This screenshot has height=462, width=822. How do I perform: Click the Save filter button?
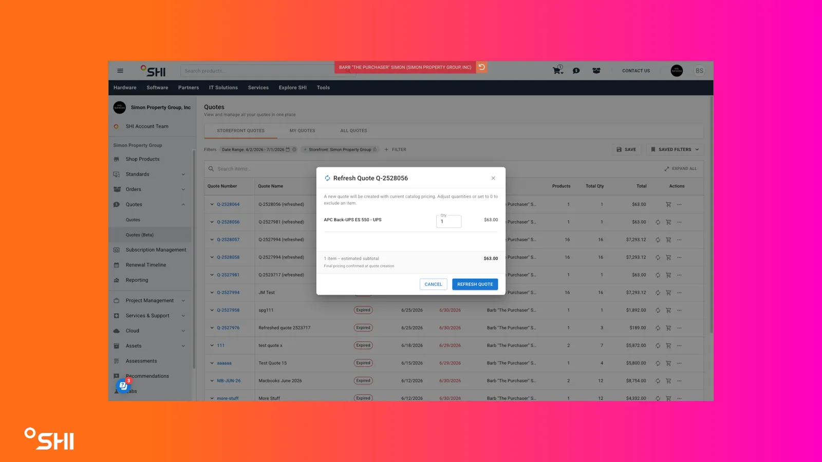(x=626, y=149)
